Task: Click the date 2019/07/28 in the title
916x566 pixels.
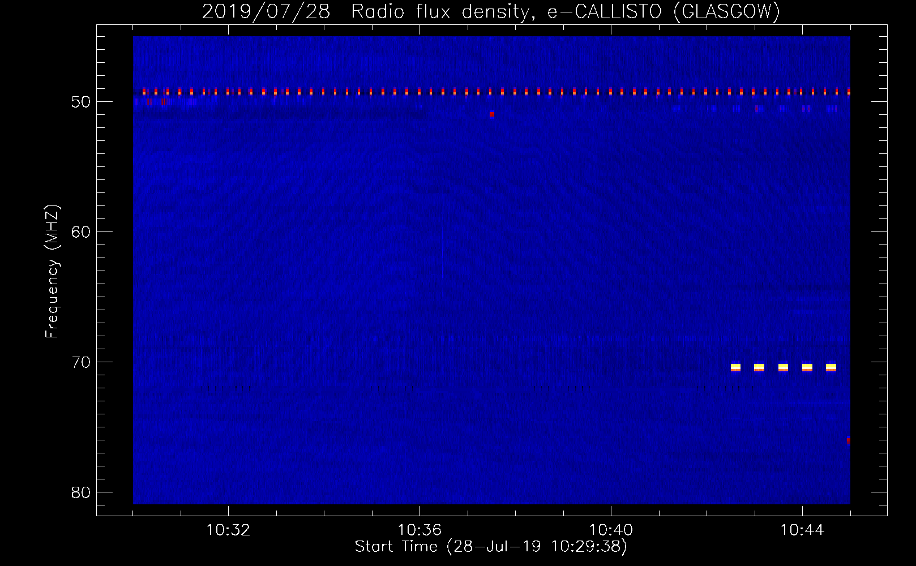Action: click(266, 11)
